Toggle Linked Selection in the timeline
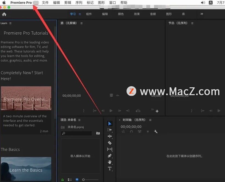 point(139,131)
